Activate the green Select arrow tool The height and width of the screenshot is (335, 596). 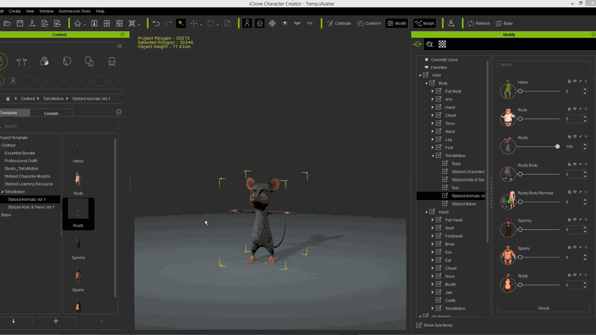coord(181,23)
